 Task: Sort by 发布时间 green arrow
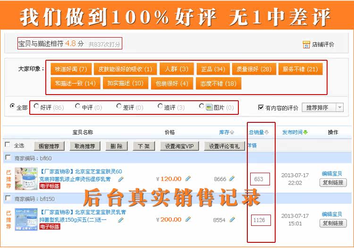point(305,132)
